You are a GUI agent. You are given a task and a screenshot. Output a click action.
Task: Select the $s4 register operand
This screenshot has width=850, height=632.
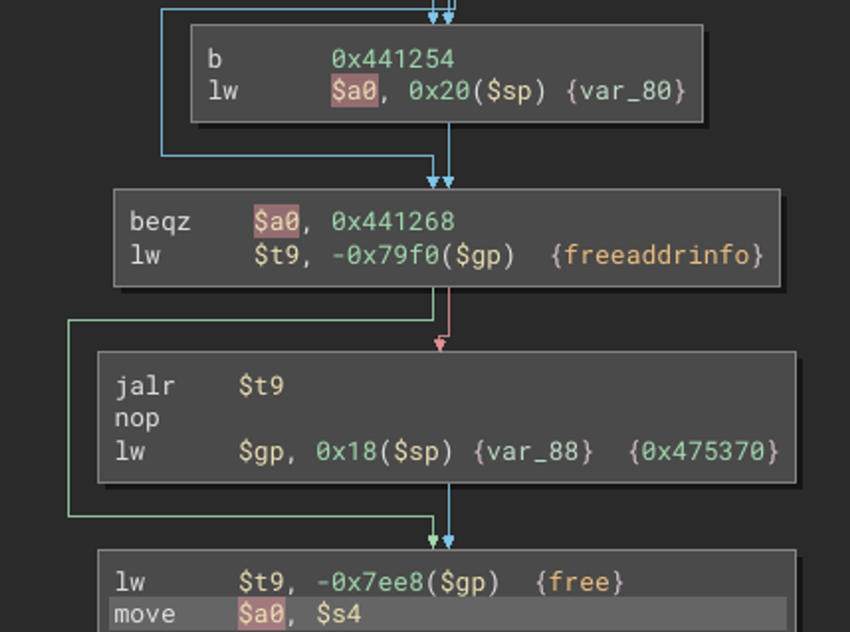339,614
